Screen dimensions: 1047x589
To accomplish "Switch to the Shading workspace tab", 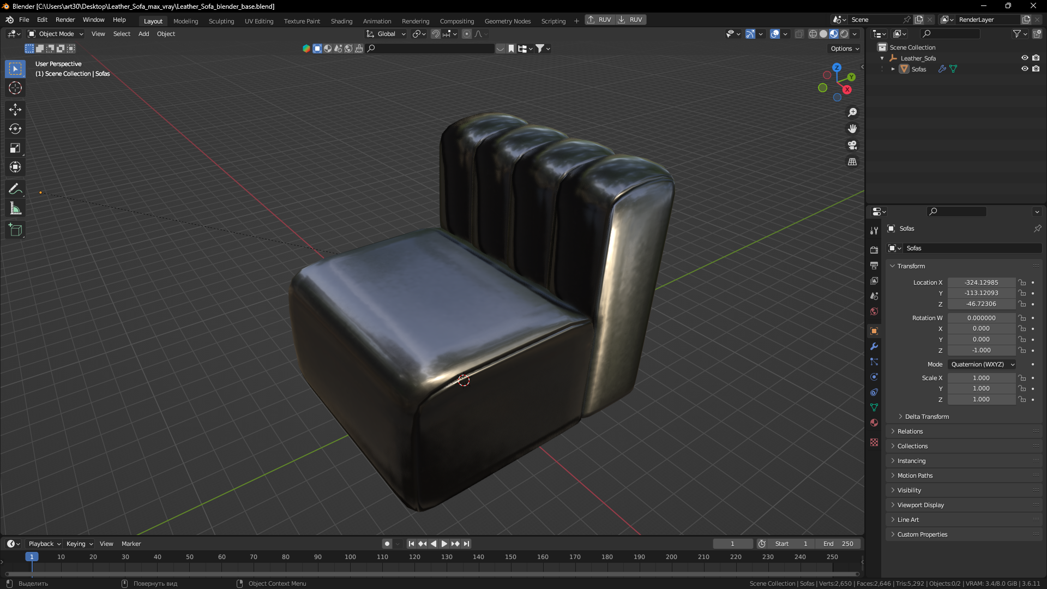I will pyautogui.click(x=341, y=21).
